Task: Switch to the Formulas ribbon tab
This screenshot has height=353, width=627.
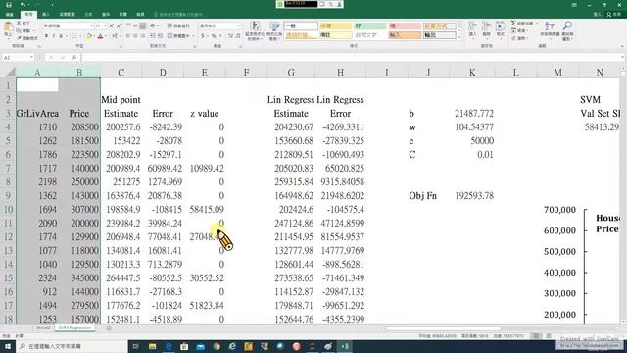Action: 88,15
